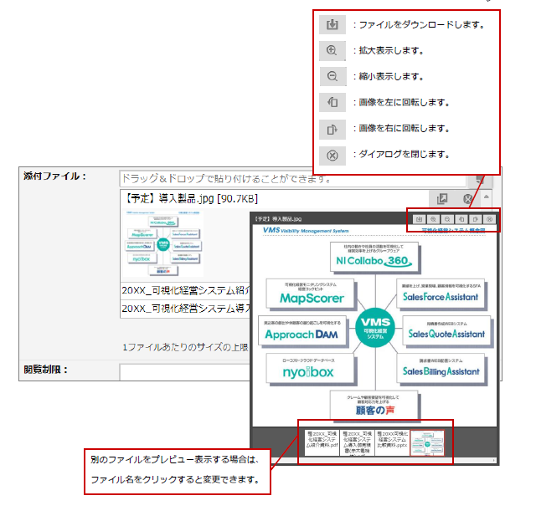Download the file from the preview dialog toolbar
The width and height of the screenshot is (536, 516).
pos(419,219)
